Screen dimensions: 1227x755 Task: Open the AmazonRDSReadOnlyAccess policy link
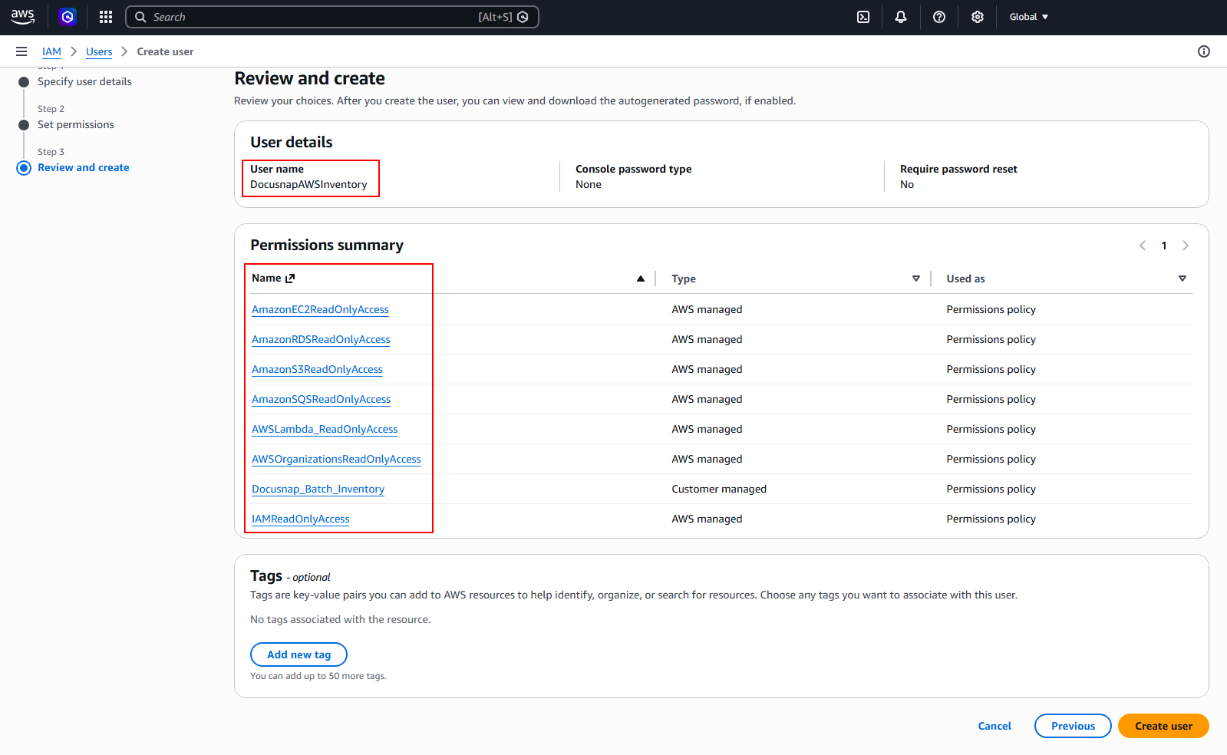(321, 339)
